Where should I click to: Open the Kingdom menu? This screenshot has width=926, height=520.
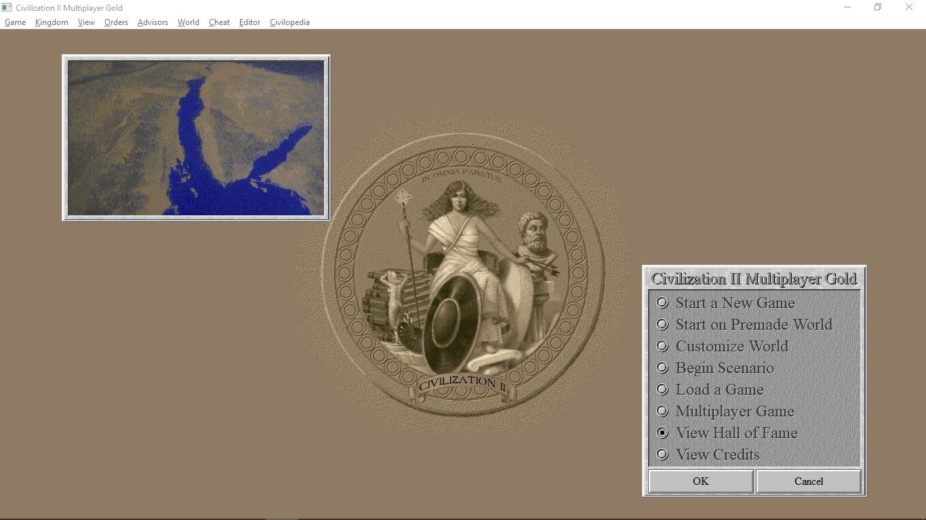(x=52, y=22)
